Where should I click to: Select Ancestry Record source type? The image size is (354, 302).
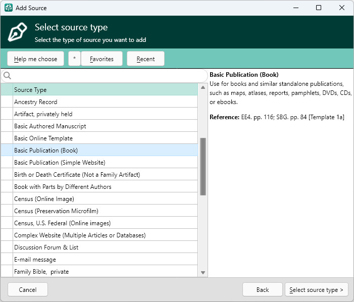[x=99, y=102]
